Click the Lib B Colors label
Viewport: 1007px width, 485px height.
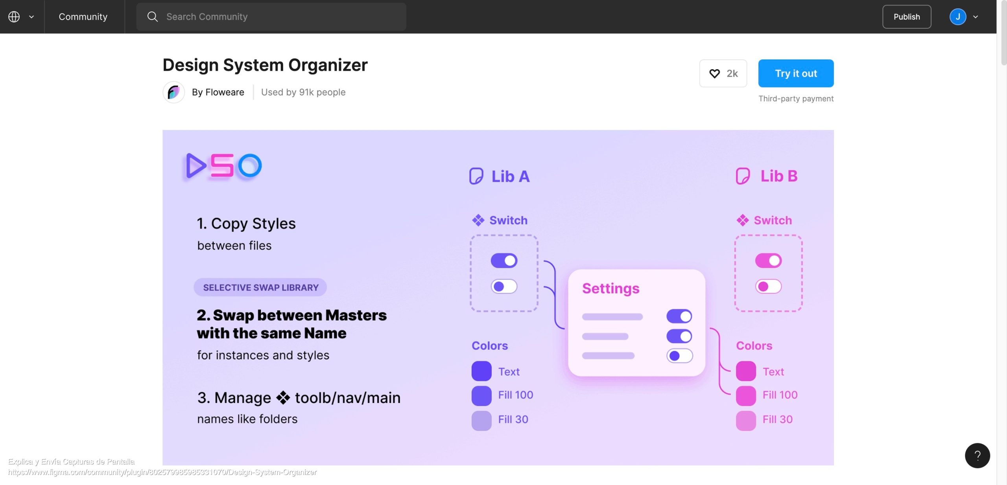[x=754, y=345]
